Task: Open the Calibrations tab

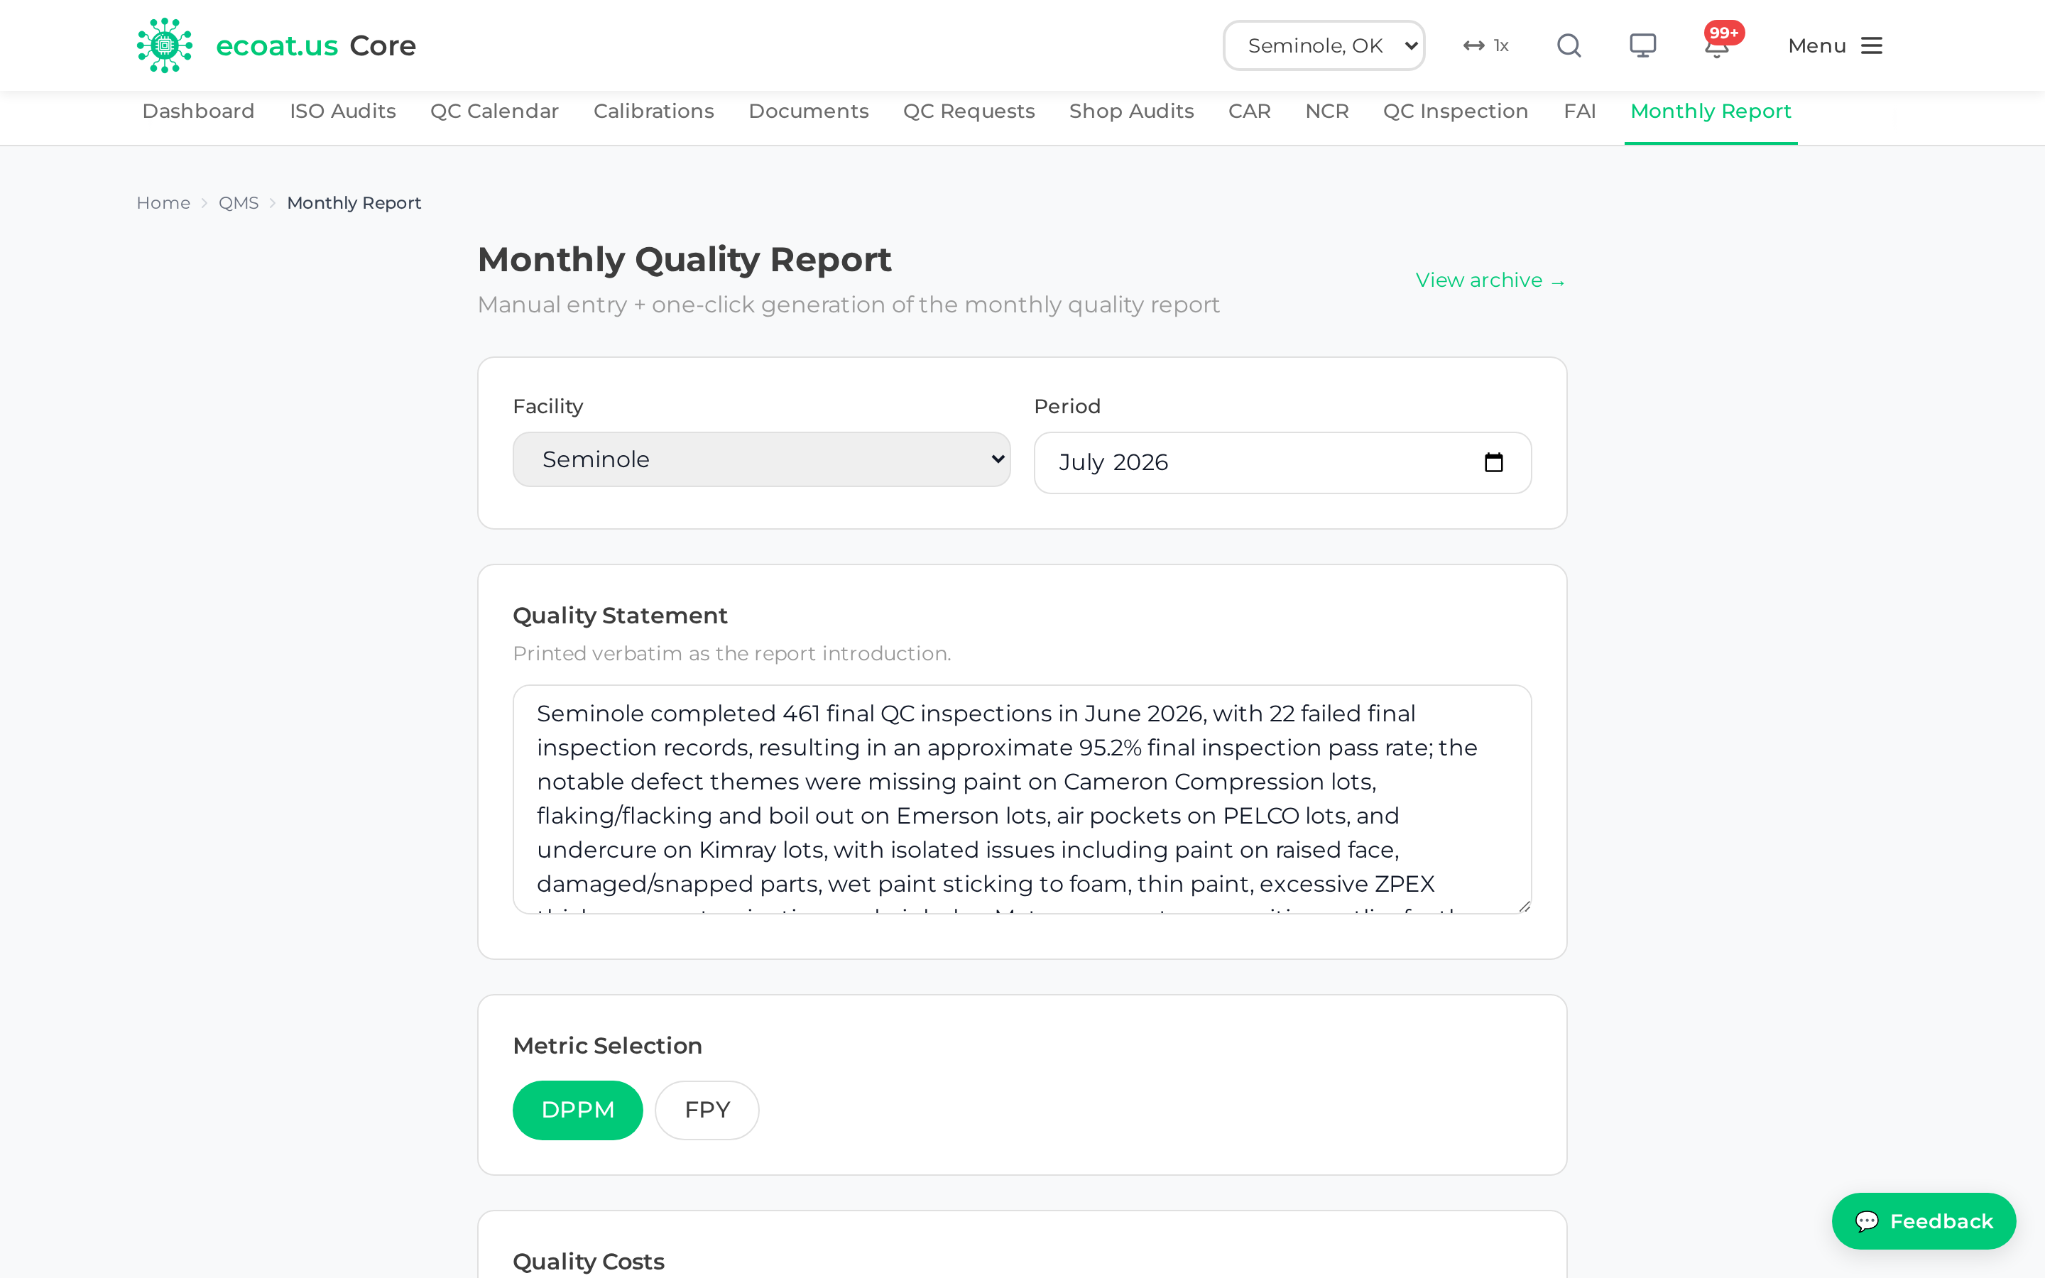Action: coord(653,111)
